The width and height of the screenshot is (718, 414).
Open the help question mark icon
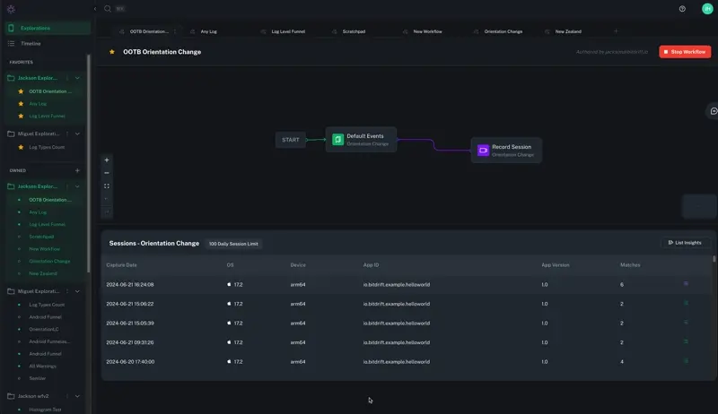pos(682,9)
